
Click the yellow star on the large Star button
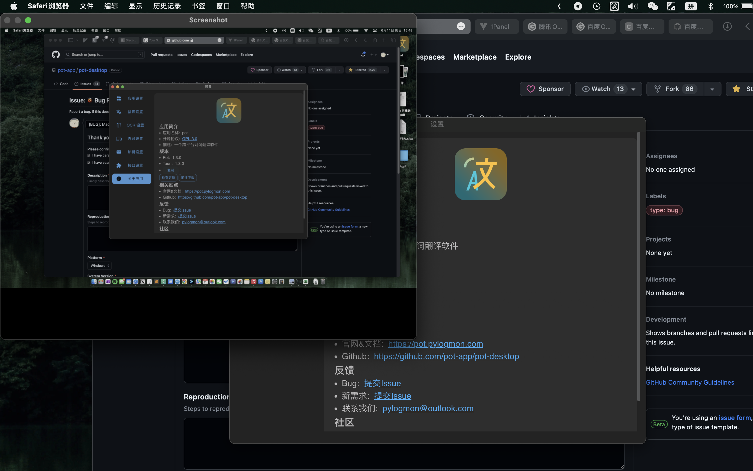point(736,89)
